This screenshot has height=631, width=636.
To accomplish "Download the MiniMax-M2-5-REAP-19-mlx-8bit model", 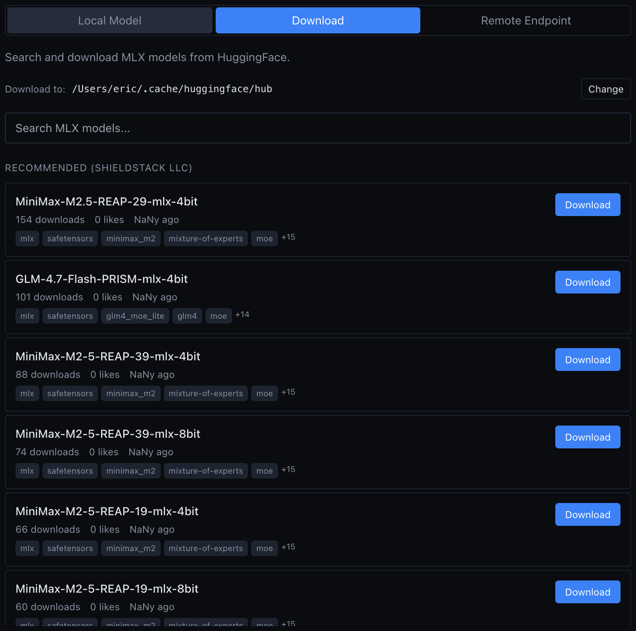I will point(587,592).
